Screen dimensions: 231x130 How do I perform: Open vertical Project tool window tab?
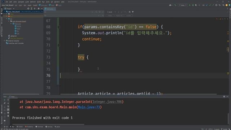[x=1, y=11]
